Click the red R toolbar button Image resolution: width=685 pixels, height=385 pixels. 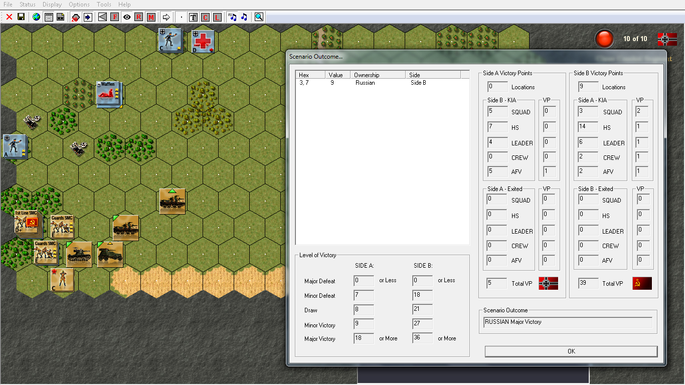coord(139,17)
